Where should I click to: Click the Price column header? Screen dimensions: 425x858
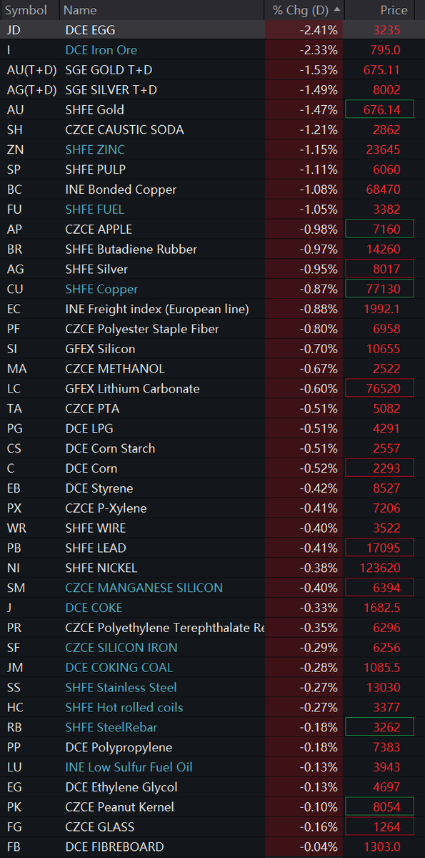(394, 10)
